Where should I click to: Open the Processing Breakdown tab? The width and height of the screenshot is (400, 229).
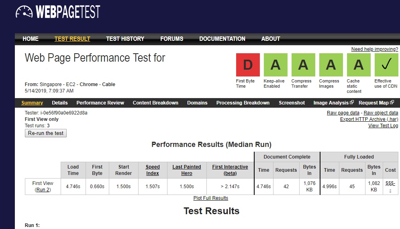[243, 103]
